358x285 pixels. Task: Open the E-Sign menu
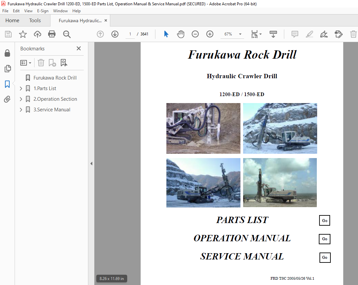click(x=43, y=11)
